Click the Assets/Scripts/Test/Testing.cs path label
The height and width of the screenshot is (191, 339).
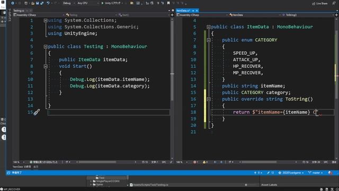(x=150, y=185)
